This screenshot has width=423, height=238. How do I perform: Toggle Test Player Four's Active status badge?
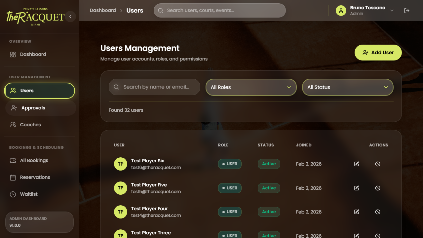click(x=269, y=212)
